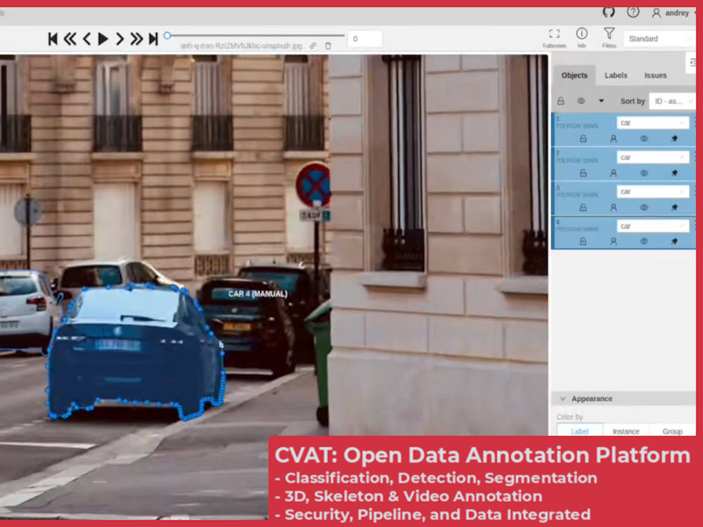Jump forward multiple frames

click(136, 39)
